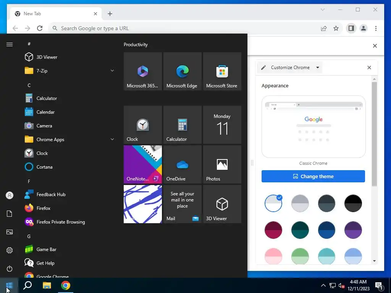Select the light grey color swatch
391x293 pixels.
click(x=300, y=203)
